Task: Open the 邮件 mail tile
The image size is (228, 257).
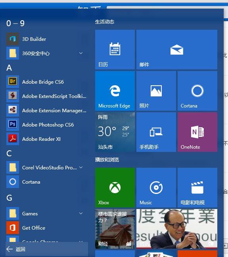Action: 177,50
